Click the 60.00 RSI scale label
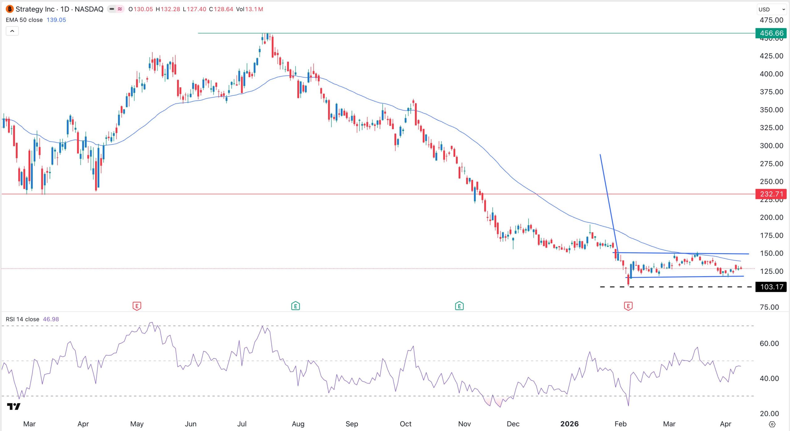Screen dimensions: 790x431 pyautogui.click(x=769, y=343)
